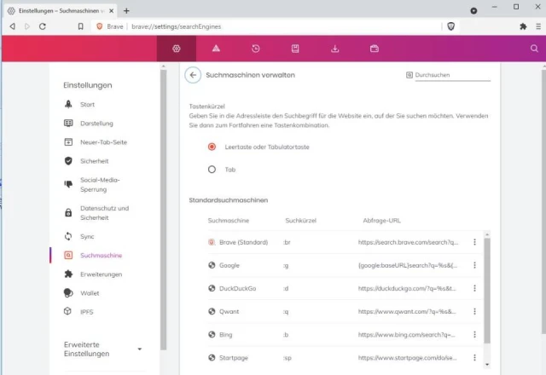Open a new tab with the plus button
Viewport: 546px width, 375px height.
(126, 10)
